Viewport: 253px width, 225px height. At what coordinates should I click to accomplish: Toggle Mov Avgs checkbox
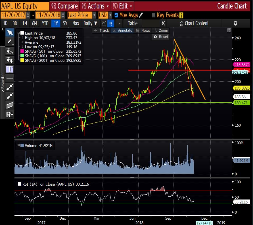[x=116, y=15]
